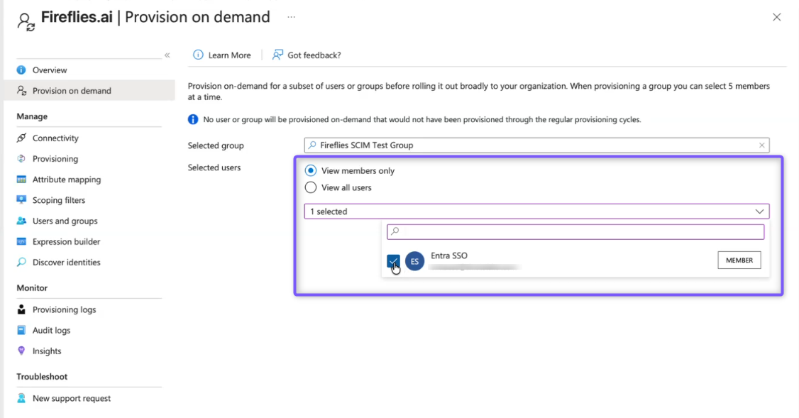Navigate to Attribute mapping
The width and height of the screenshot is (799, 418).
[x=67, y=180]
